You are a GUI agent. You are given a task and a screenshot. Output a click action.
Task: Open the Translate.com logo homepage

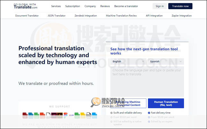click(26, 6)
